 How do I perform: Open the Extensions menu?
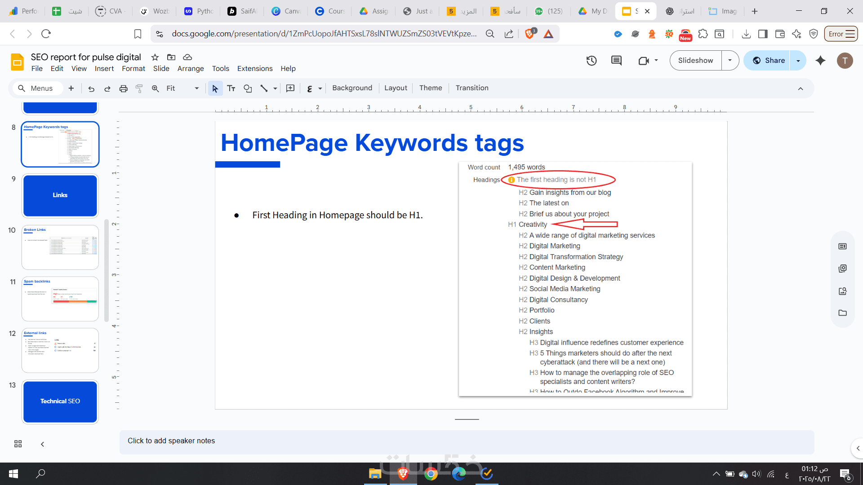pos(254,69)
